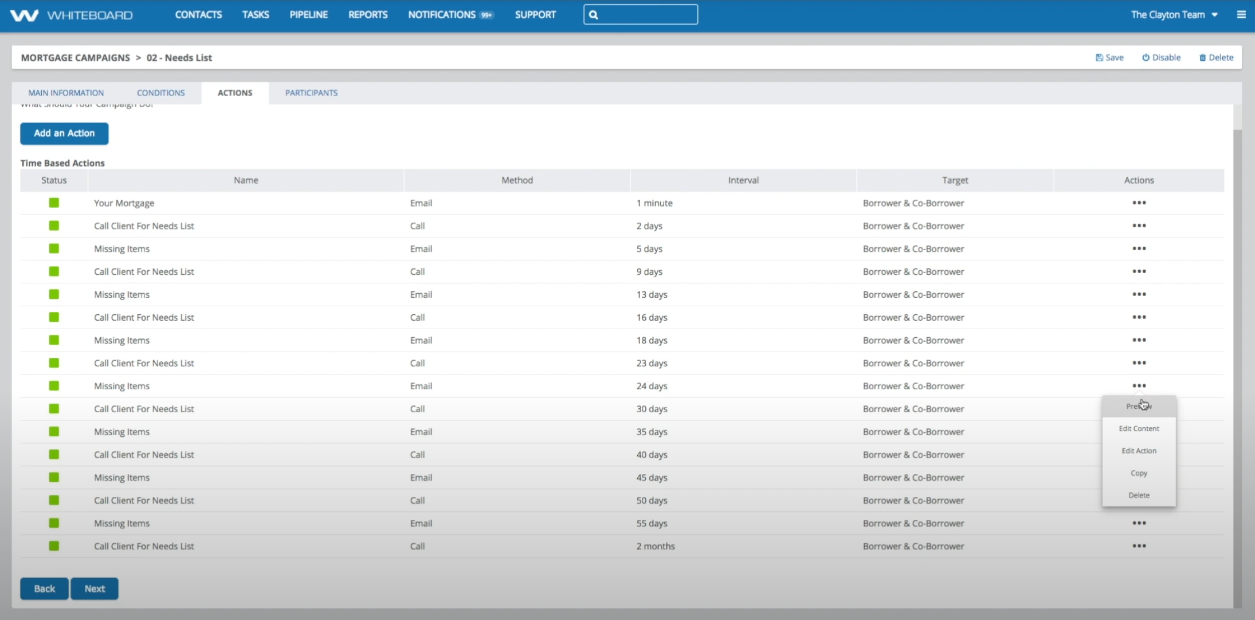Viewport: 1255px width, 620px height.
Task: Open three-dot menu for 9 days call
Action: (1139, 271)
